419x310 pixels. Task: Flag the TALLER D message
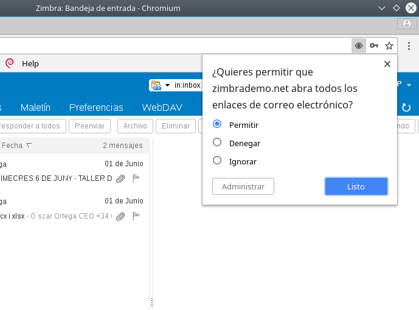coord(136,178)
